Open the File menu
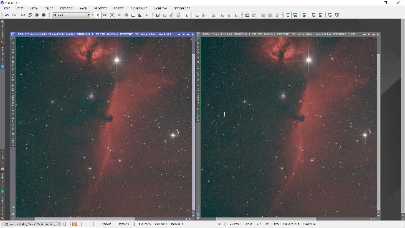This screenshot has width=405, height=228. 7,8
